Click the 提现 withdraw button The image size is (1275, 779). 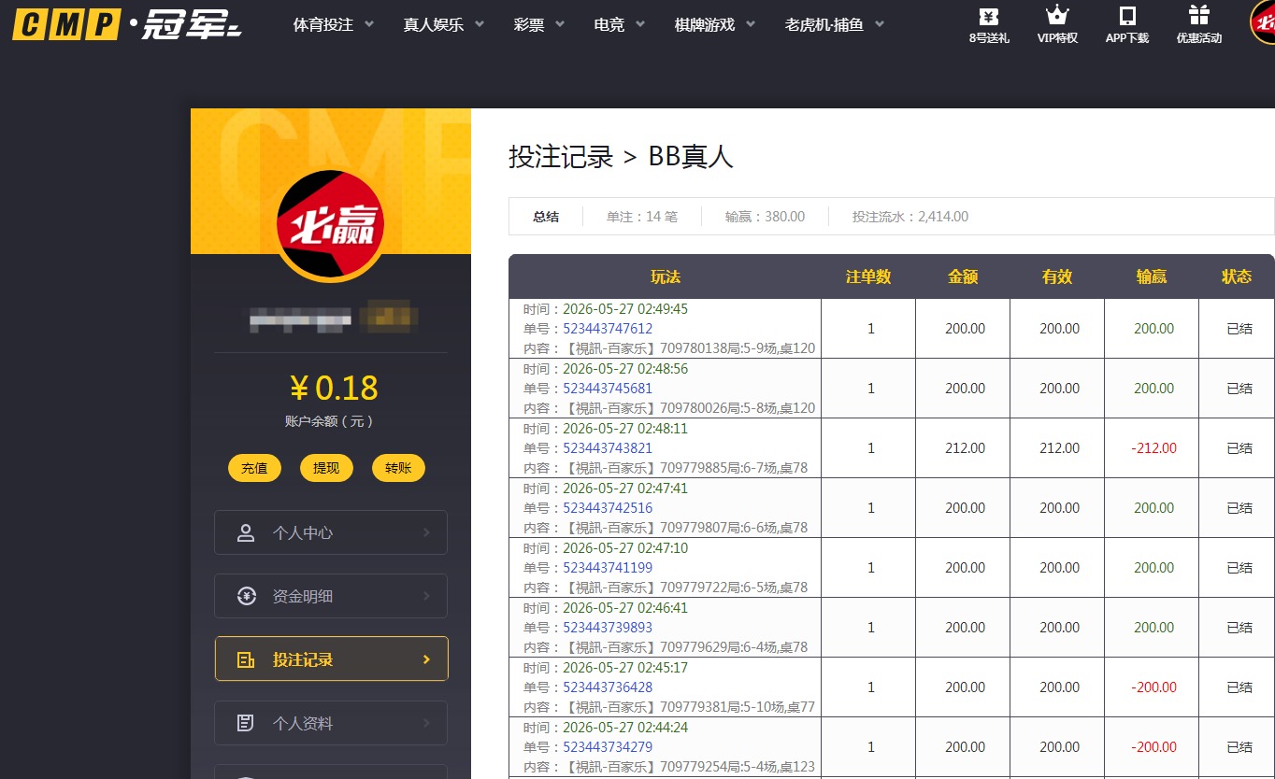pos(326,468)
